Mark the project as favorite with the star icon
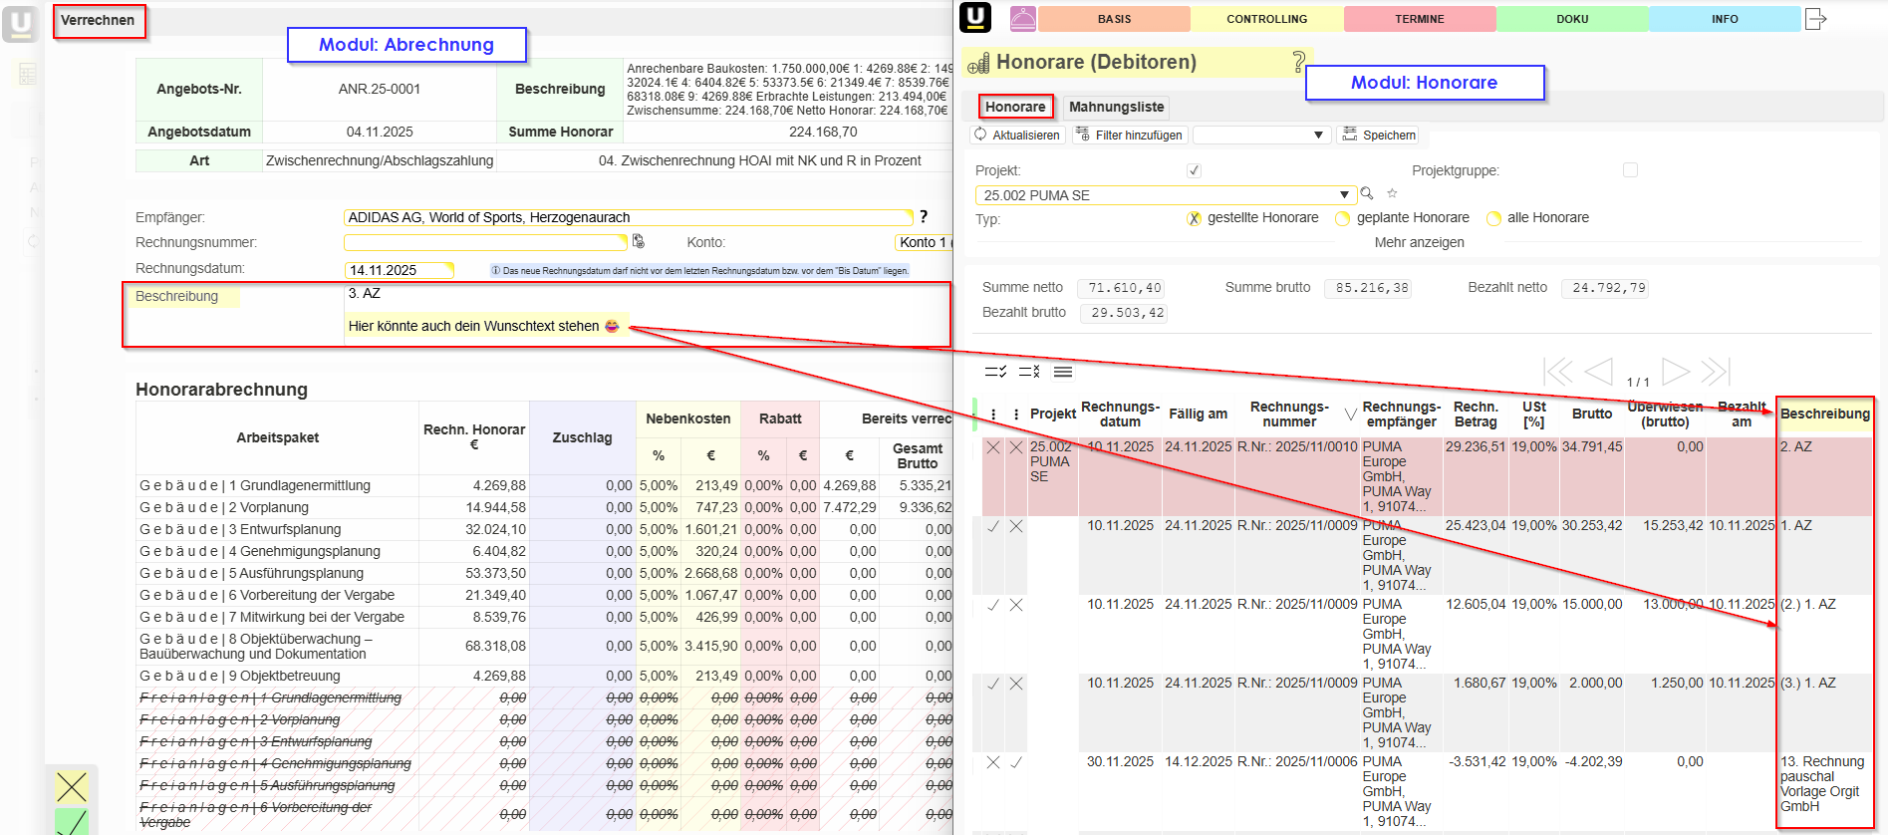Viewport: 1888px width, 835px height. click(1392, 194)
